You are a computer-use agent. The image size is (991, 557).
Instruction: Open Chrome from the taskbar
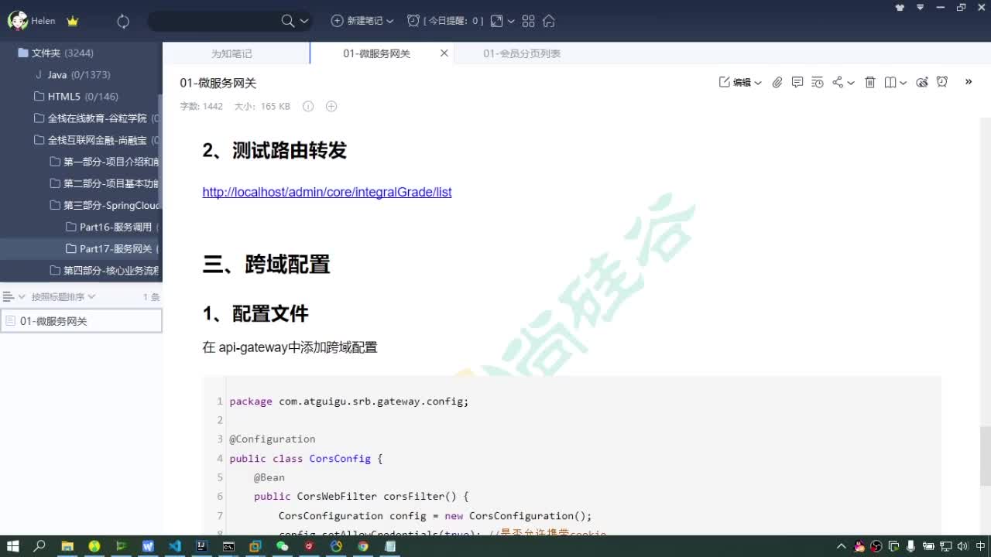[x=363, y=546]
